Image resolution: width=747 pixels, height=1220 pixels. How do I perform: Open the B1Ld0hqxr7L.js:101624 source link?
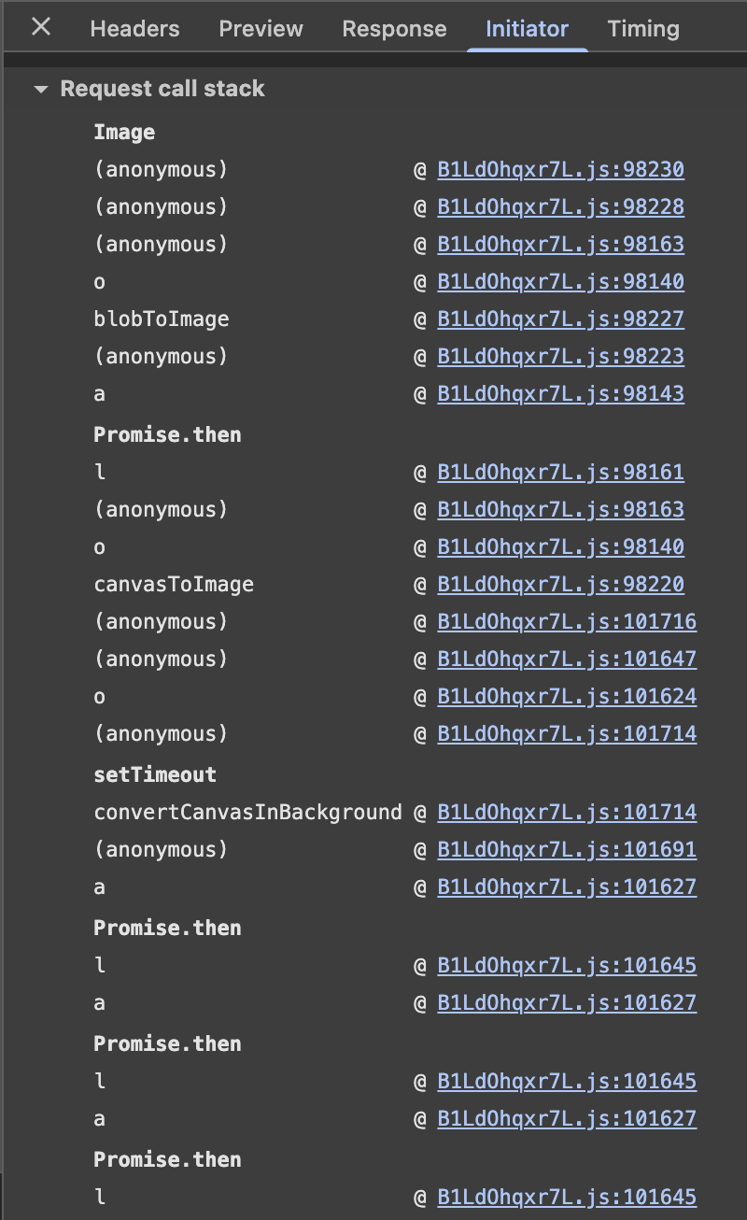coord(567,696)
